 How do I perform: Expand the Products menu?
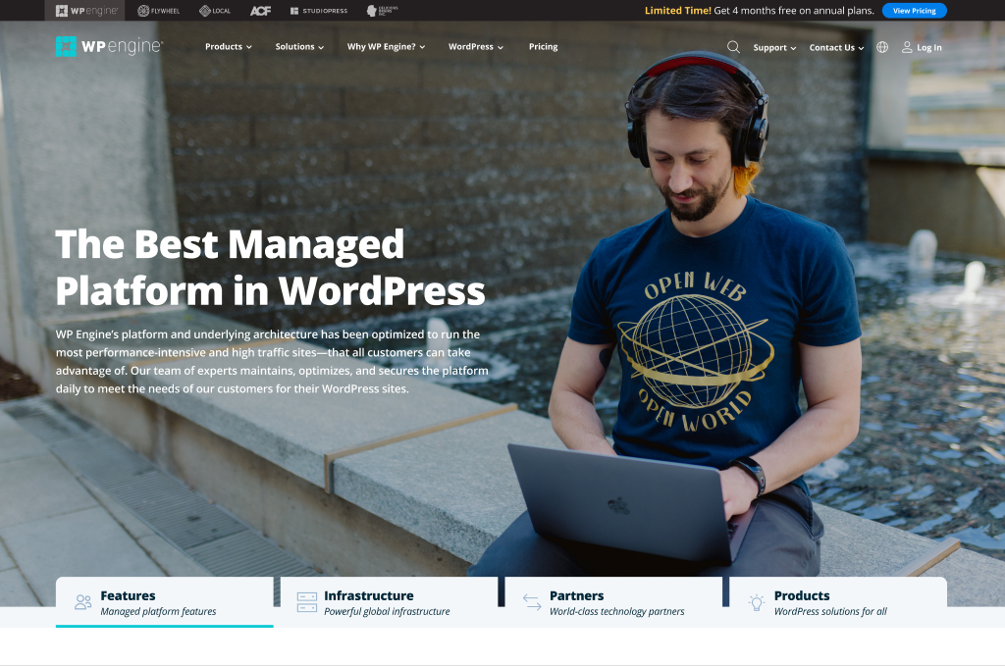point(228,47)
